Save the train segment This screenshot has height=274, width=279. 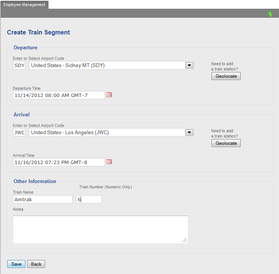(x=16, y=264)
